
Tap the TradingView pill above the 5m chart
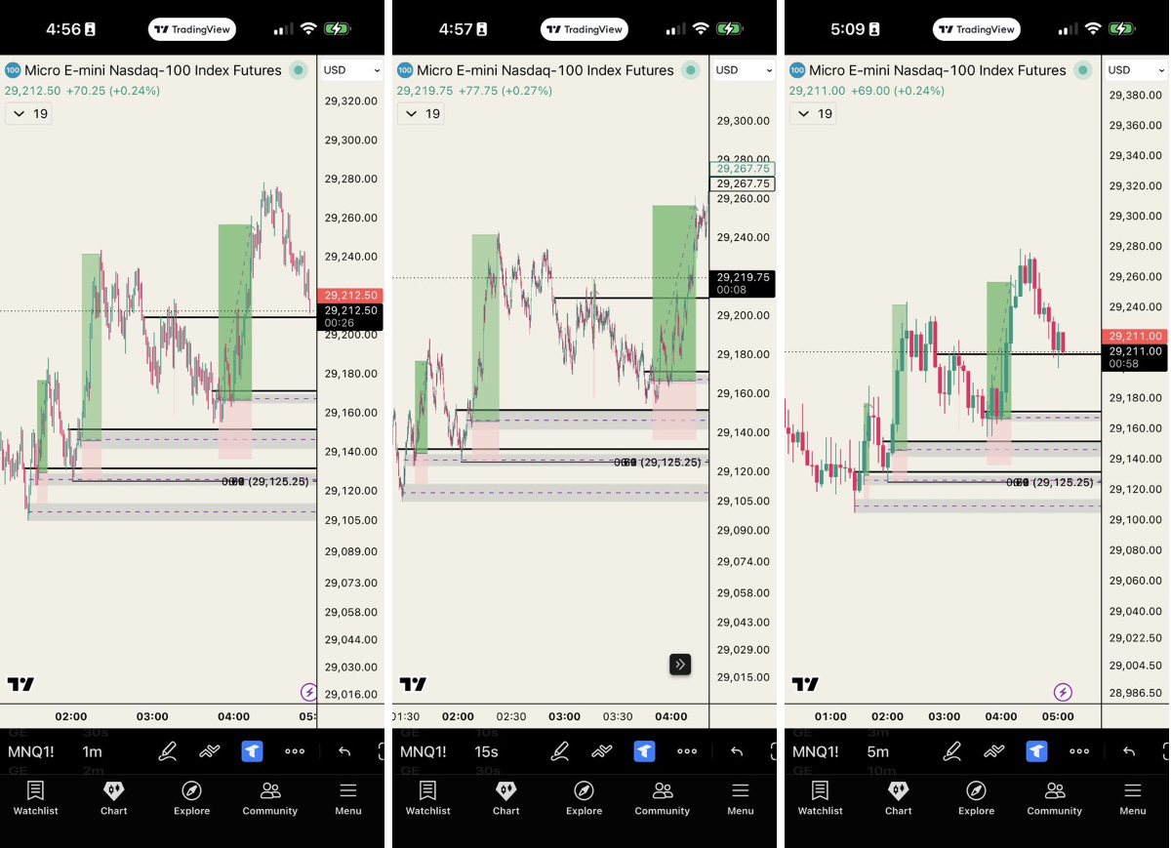977,29
